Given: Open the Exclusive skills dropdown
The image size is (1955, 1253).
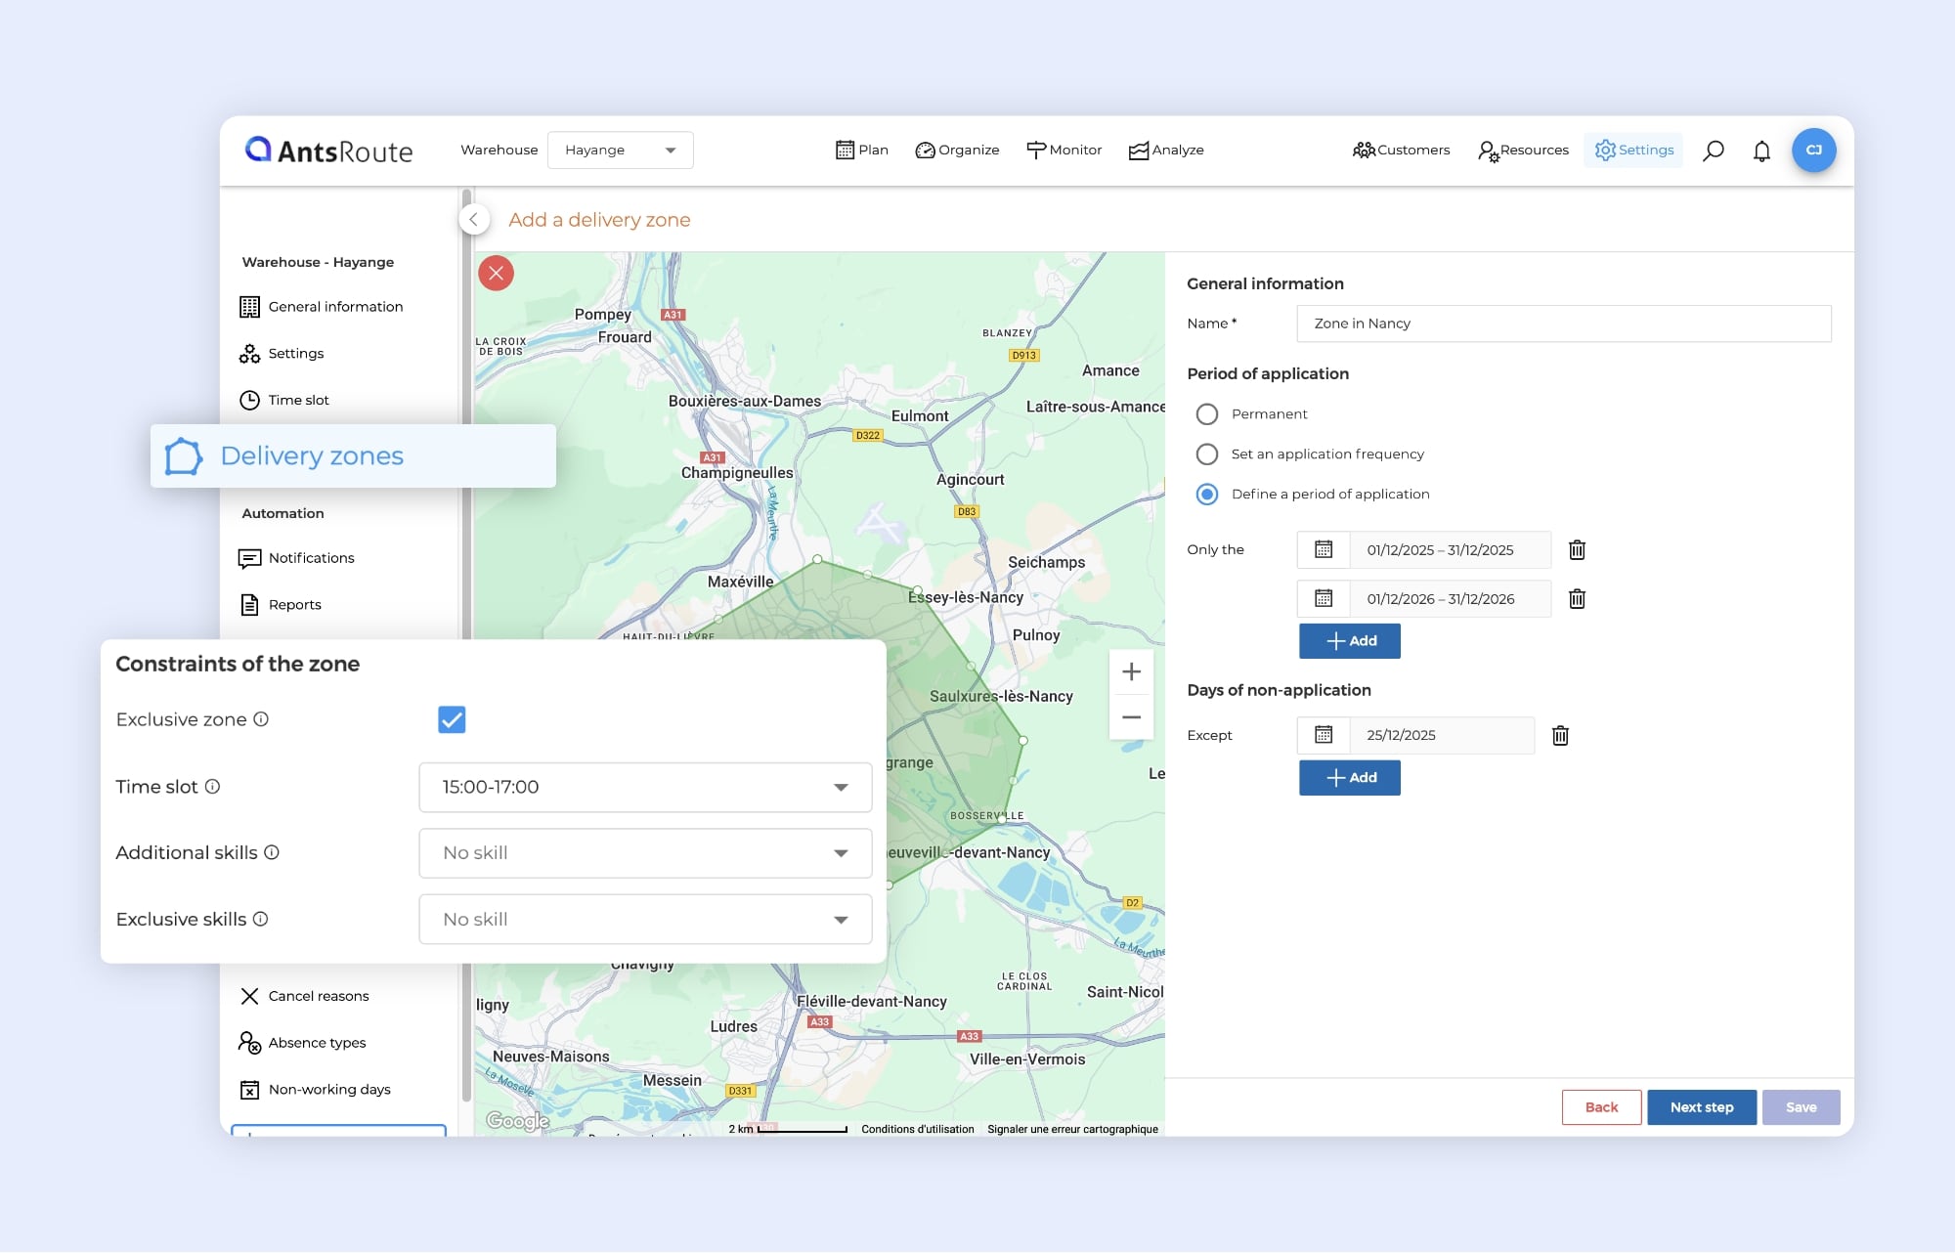Looking at the screenshot, I should (x=645, y=920).
